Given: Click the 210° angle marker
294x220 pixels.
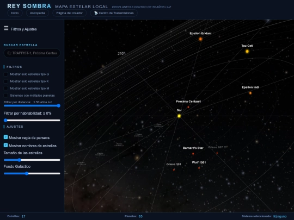Looking at the screenshot, I should [x=121, y=53].
